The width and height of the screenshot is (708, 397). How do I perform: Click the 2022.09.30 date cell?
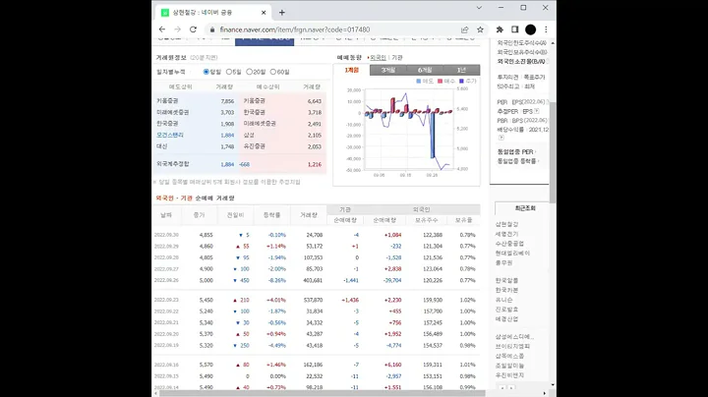point(166,235)
